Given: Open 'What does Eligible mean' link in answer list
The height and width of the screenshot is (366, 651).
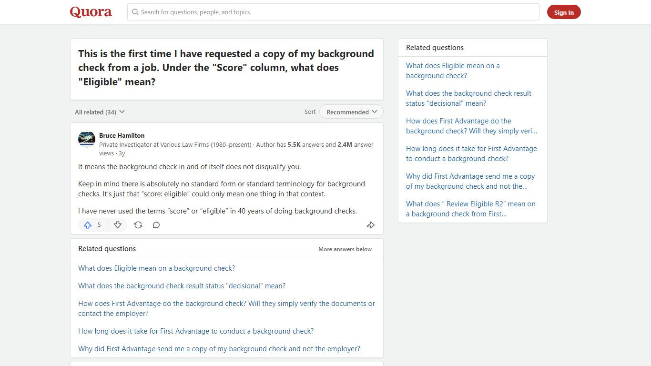Looking at the screenshot, I should 157,268.
